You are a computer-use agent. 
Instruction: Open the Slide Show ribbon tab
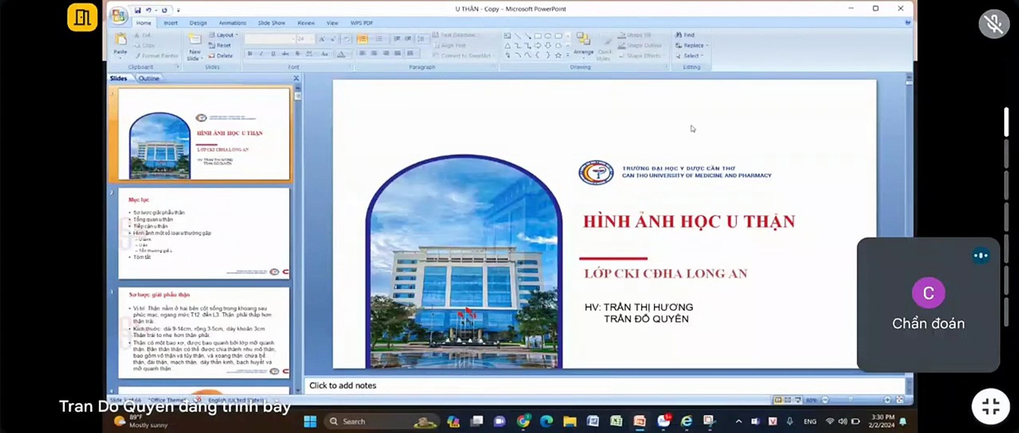click(x=271, y=23)
